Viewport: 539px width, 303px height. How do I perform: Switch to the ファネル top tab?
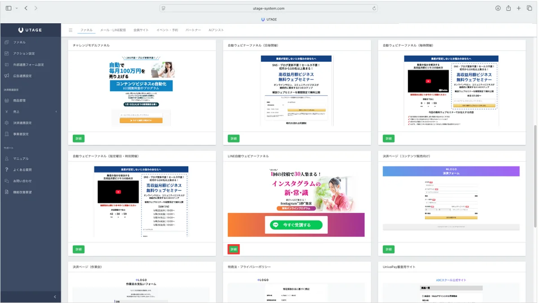pyautogui.click(x=86, y=30)
